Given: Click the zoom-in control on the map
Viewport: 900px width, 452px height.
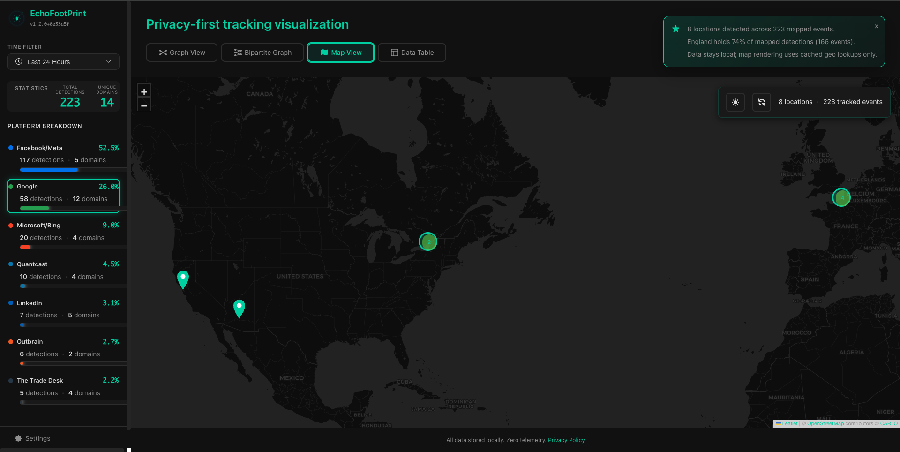Looking at the screenshot, I should pos(144,91).
